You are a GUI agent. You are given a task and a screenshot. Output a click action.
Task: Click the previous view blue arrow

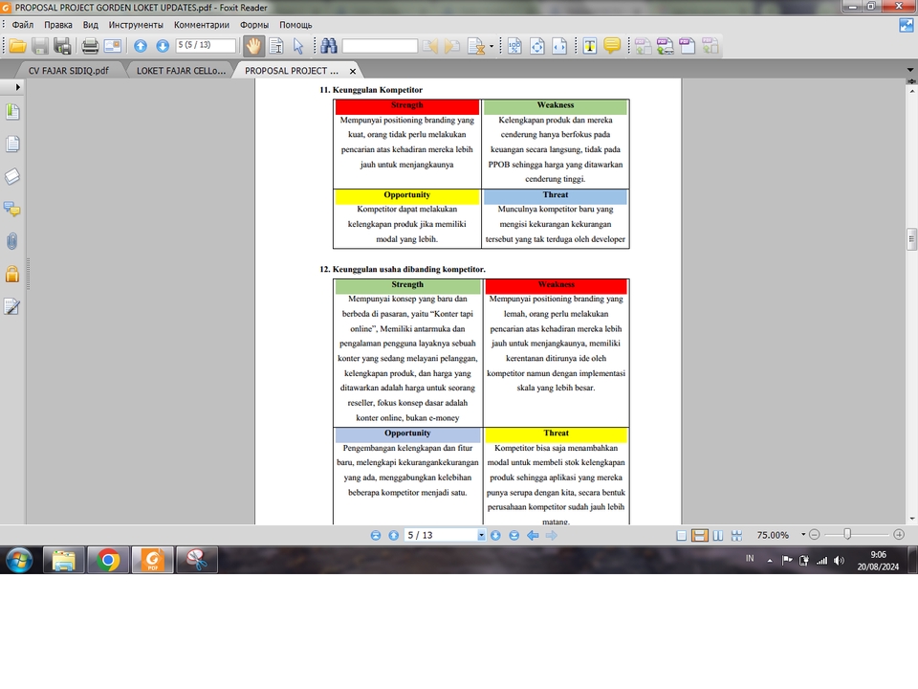click(533, 535)
